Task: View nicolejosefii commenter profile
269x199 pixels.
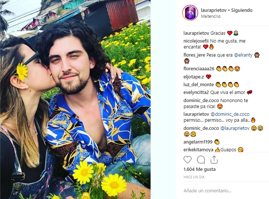Action: (x=196, y=41)
